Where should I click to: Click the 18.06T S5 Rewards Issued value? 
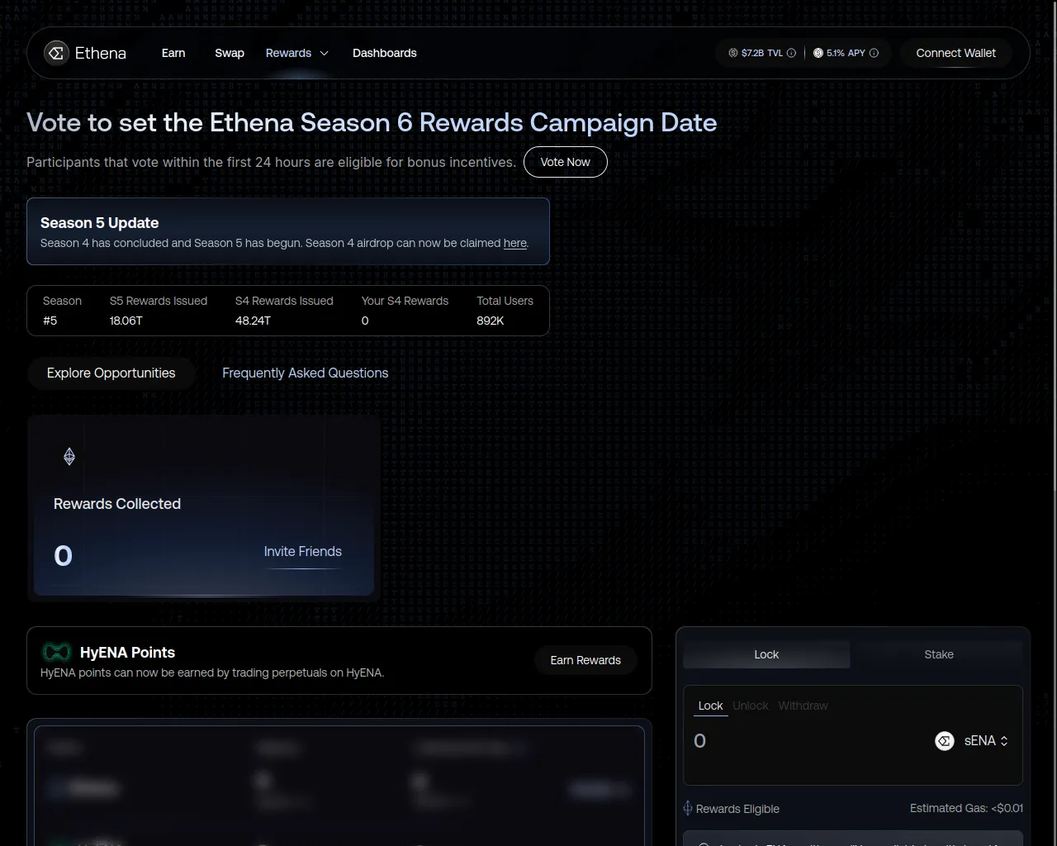(126, 321)
